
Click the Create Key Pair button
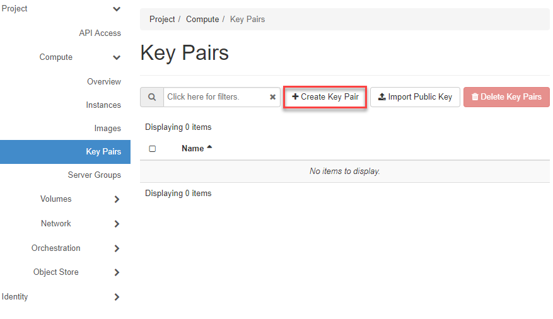tap(325, 97)
